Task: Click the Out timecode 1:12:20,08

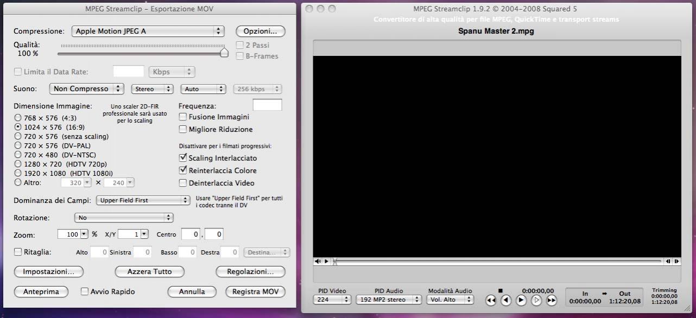Action: 624,301
